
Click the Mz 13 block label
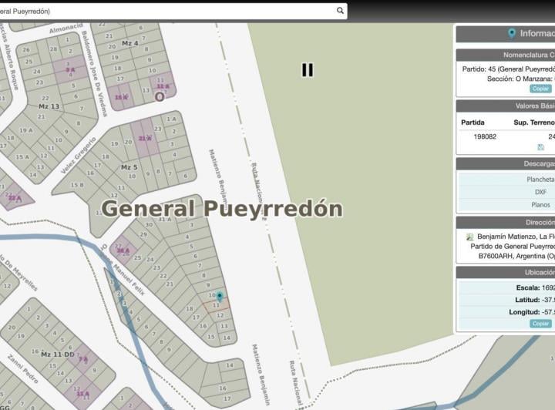pos(49,106)
